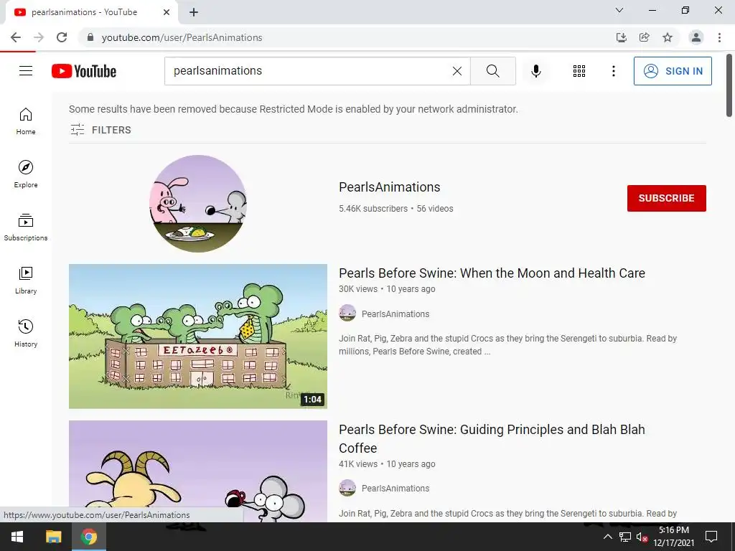Open the FILTERS options
This screenshot has height=551, width=735.
coord(100,130)
